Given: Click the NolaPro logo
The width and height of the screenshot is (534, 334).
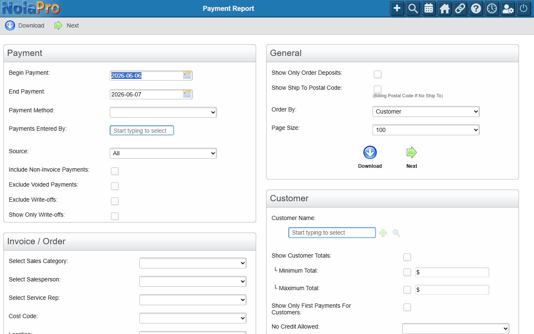Looking at the screenshot, I should click(x=31, y=8).
